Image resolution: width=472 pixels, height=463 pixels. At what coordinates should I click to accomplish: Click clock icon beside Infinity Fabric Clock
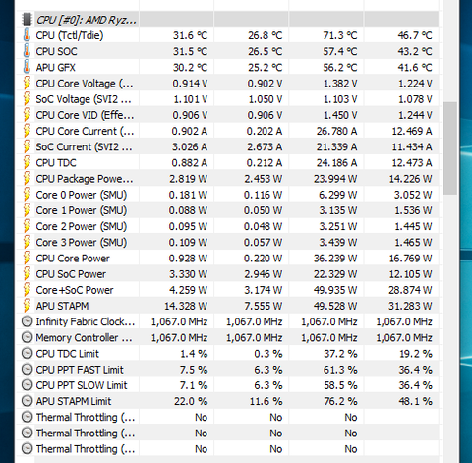click(x=27, y=321)
